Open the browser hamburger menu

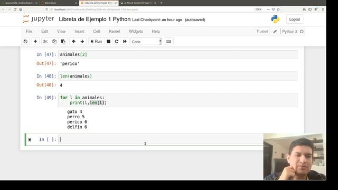pyautogui.click(x=323, y=9)
